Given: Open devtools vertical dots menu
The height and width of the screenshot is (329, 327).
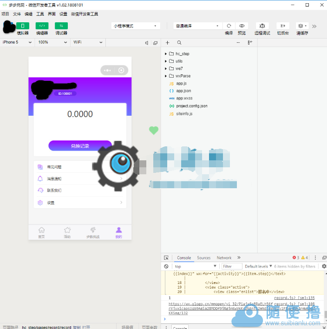Looking at the screenshot, I should pos(315,257).
